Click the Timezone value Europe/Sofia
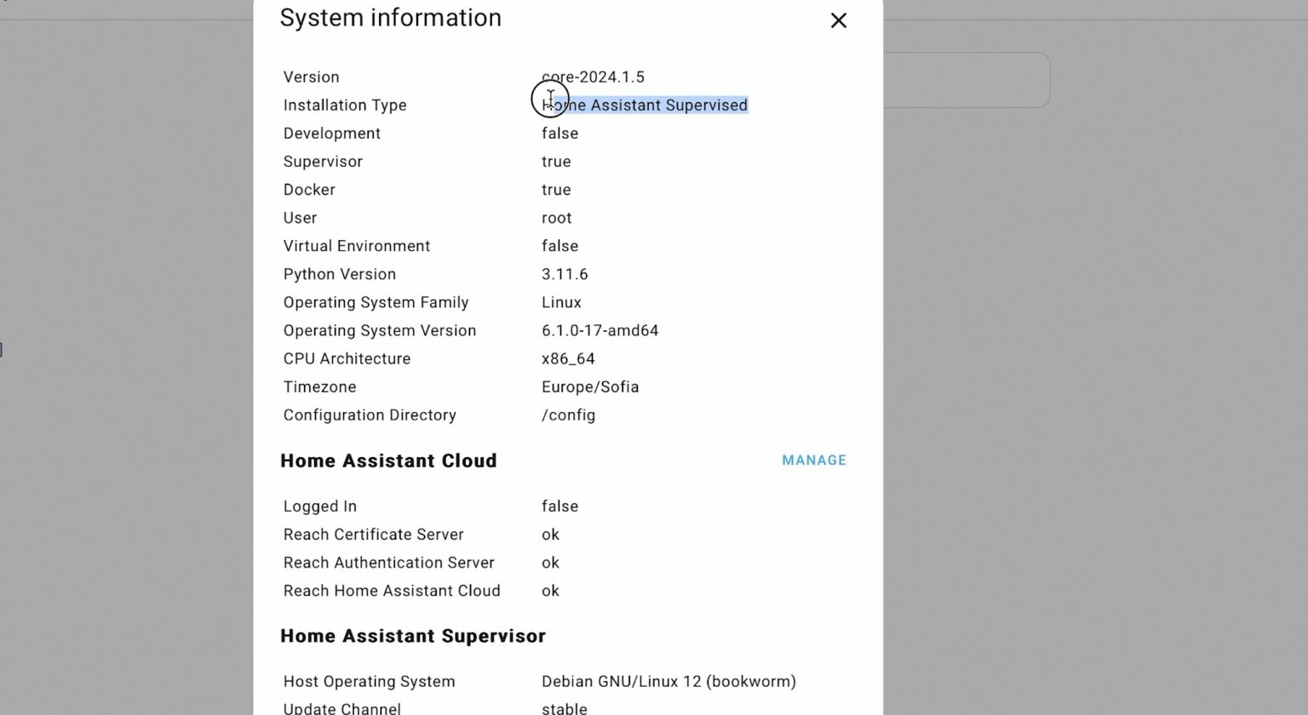This screenshot has height=715, width=1308. 590,386
